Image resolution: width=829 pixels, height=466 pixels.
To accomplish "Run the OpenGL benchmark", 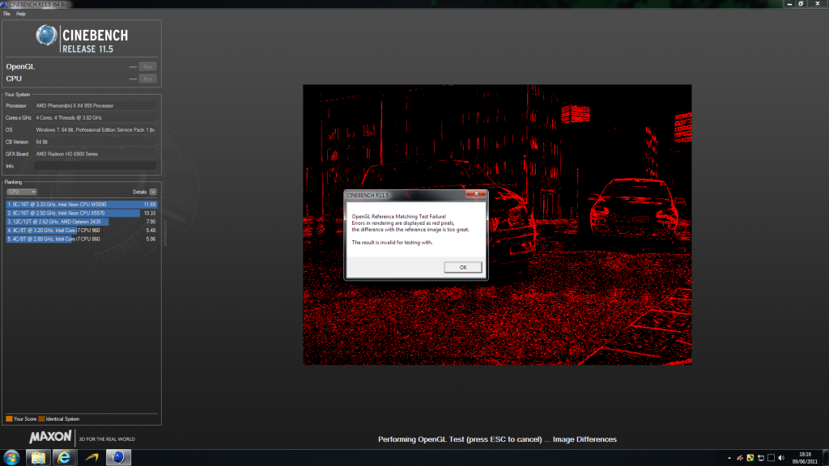I will coord(147,66).
